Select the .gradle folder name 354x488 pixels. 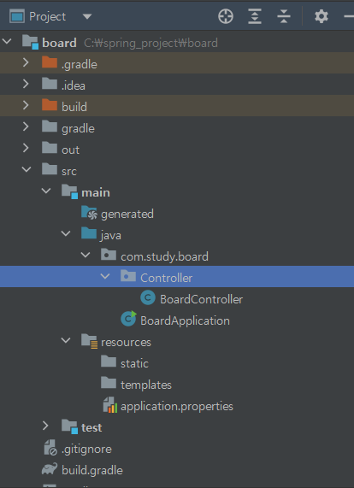80,64
